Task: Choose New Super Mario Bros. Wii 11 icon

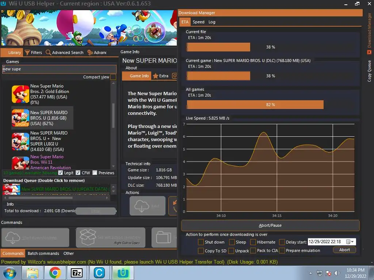Action: pyautogui.click(x=20, y=163)
